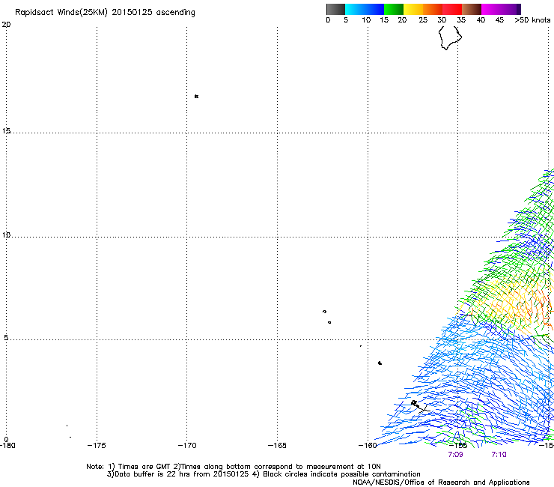Click the -165 longitude axis label

(x=277, y=446)
